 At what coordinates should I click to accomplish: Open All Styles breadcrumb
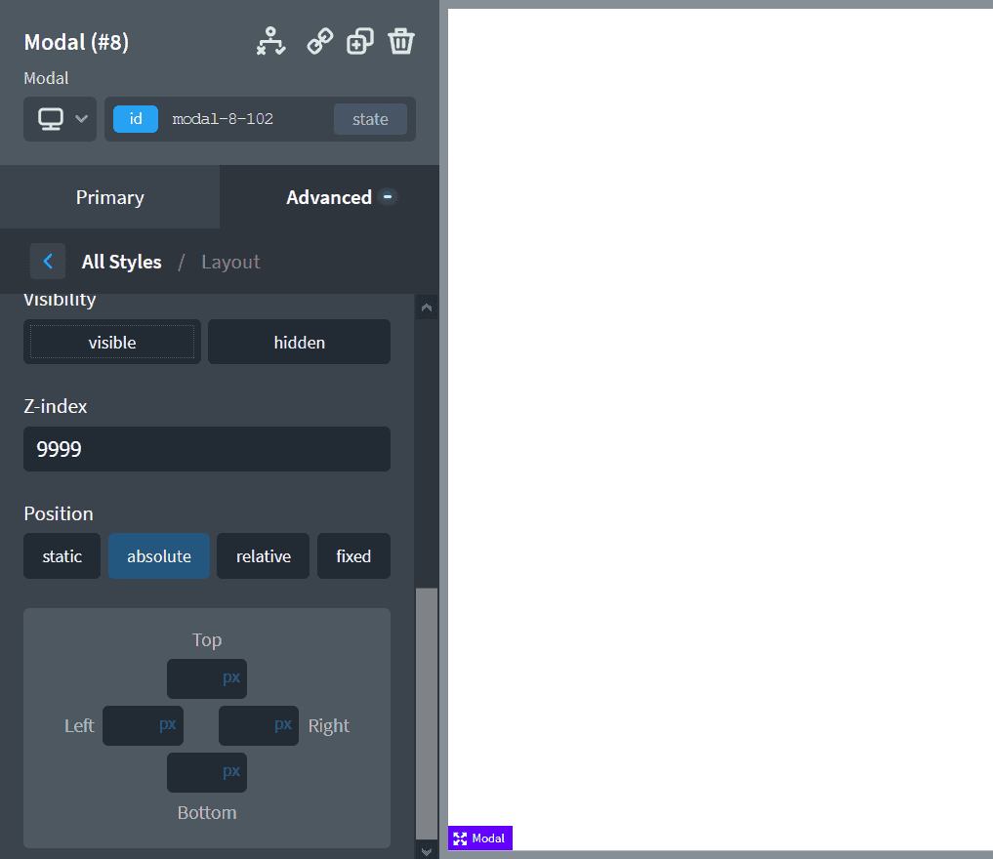tap(122, 262)
